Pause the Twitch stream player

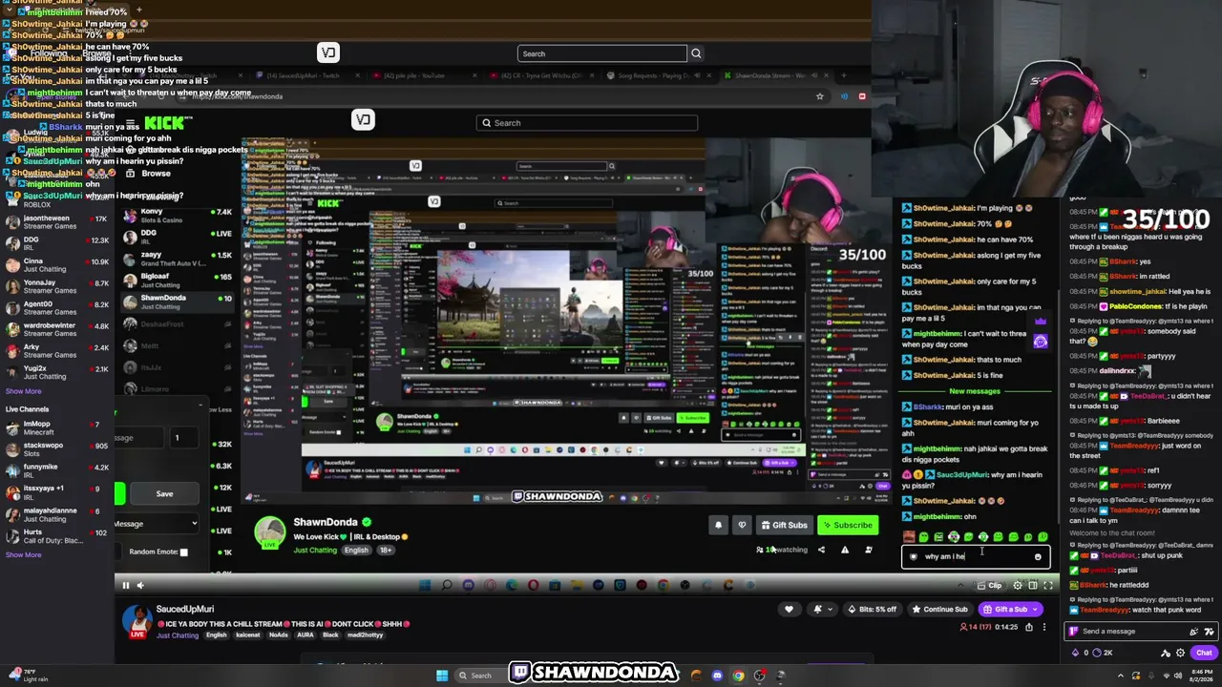pos(125,585)
